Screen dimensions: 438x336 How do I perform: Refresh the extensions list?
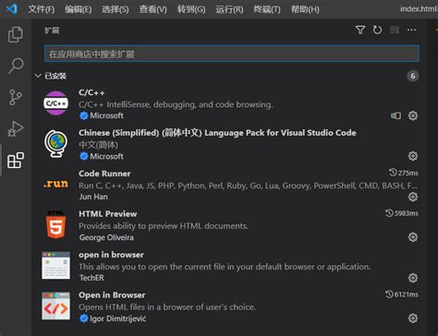pos(377,30)
